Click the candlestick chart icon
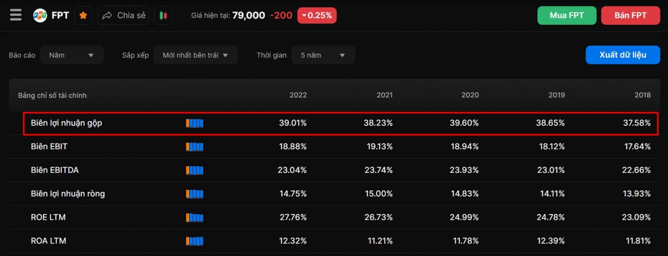The image size is (668, 256). click(163, 16)
